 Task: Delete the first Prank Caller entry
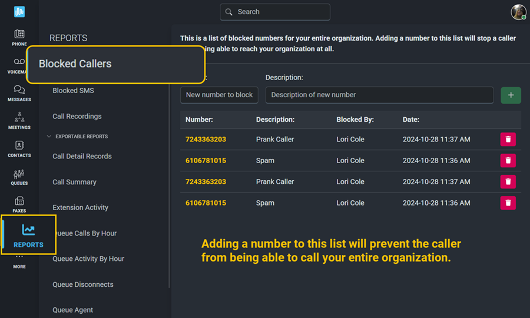(508, 140)
